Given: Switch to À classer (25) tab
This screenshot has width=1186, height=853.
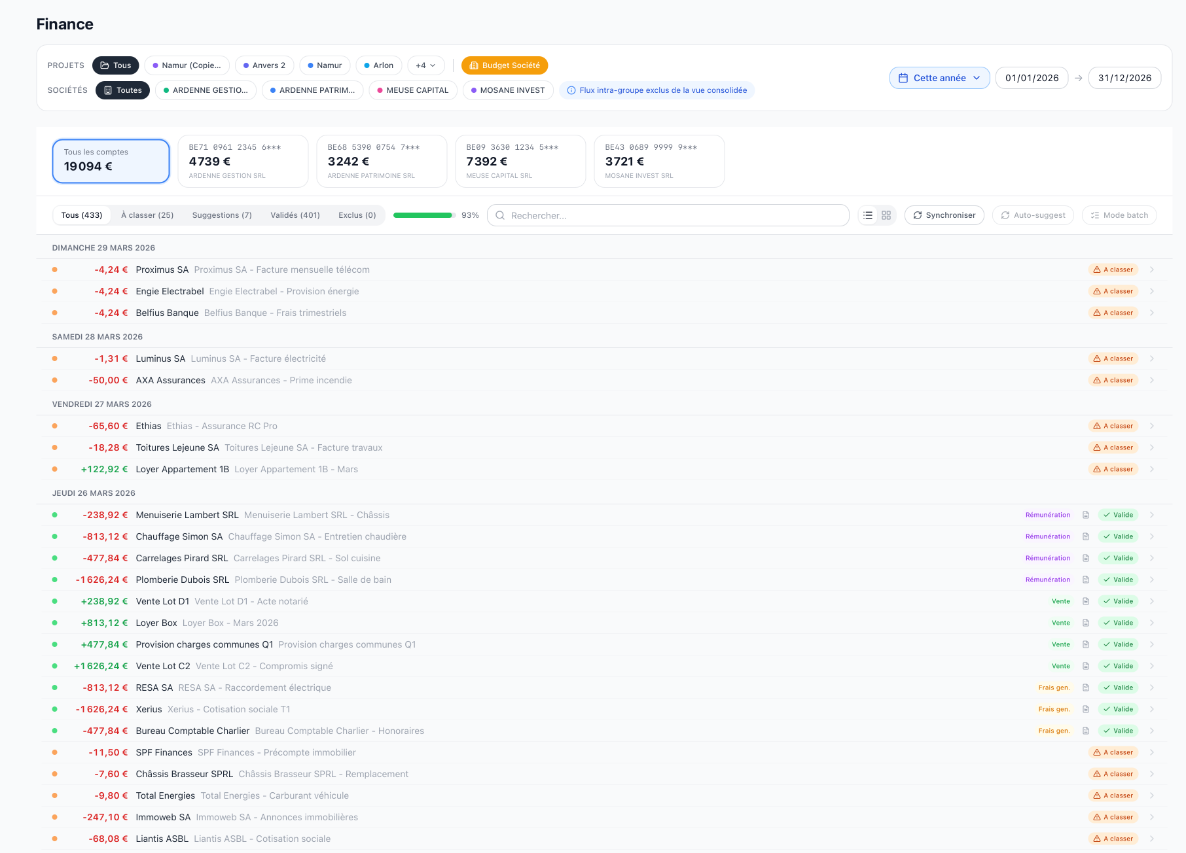Looking at the screenshot, I should click(x=147, y=215).
